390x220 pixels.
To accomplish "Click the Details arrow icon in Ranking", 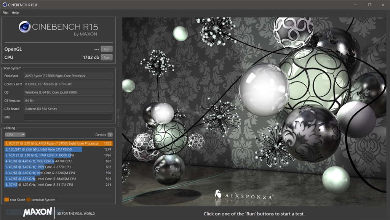I will click(110, 135).
